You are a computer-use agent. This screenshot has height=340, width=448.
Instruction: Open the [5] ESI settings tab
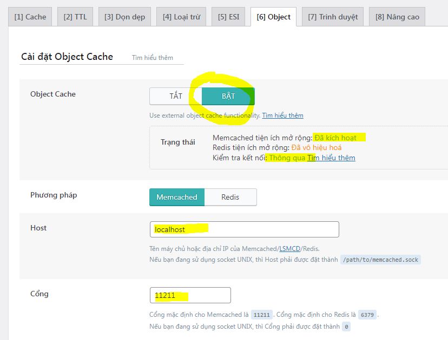(228, 17)
